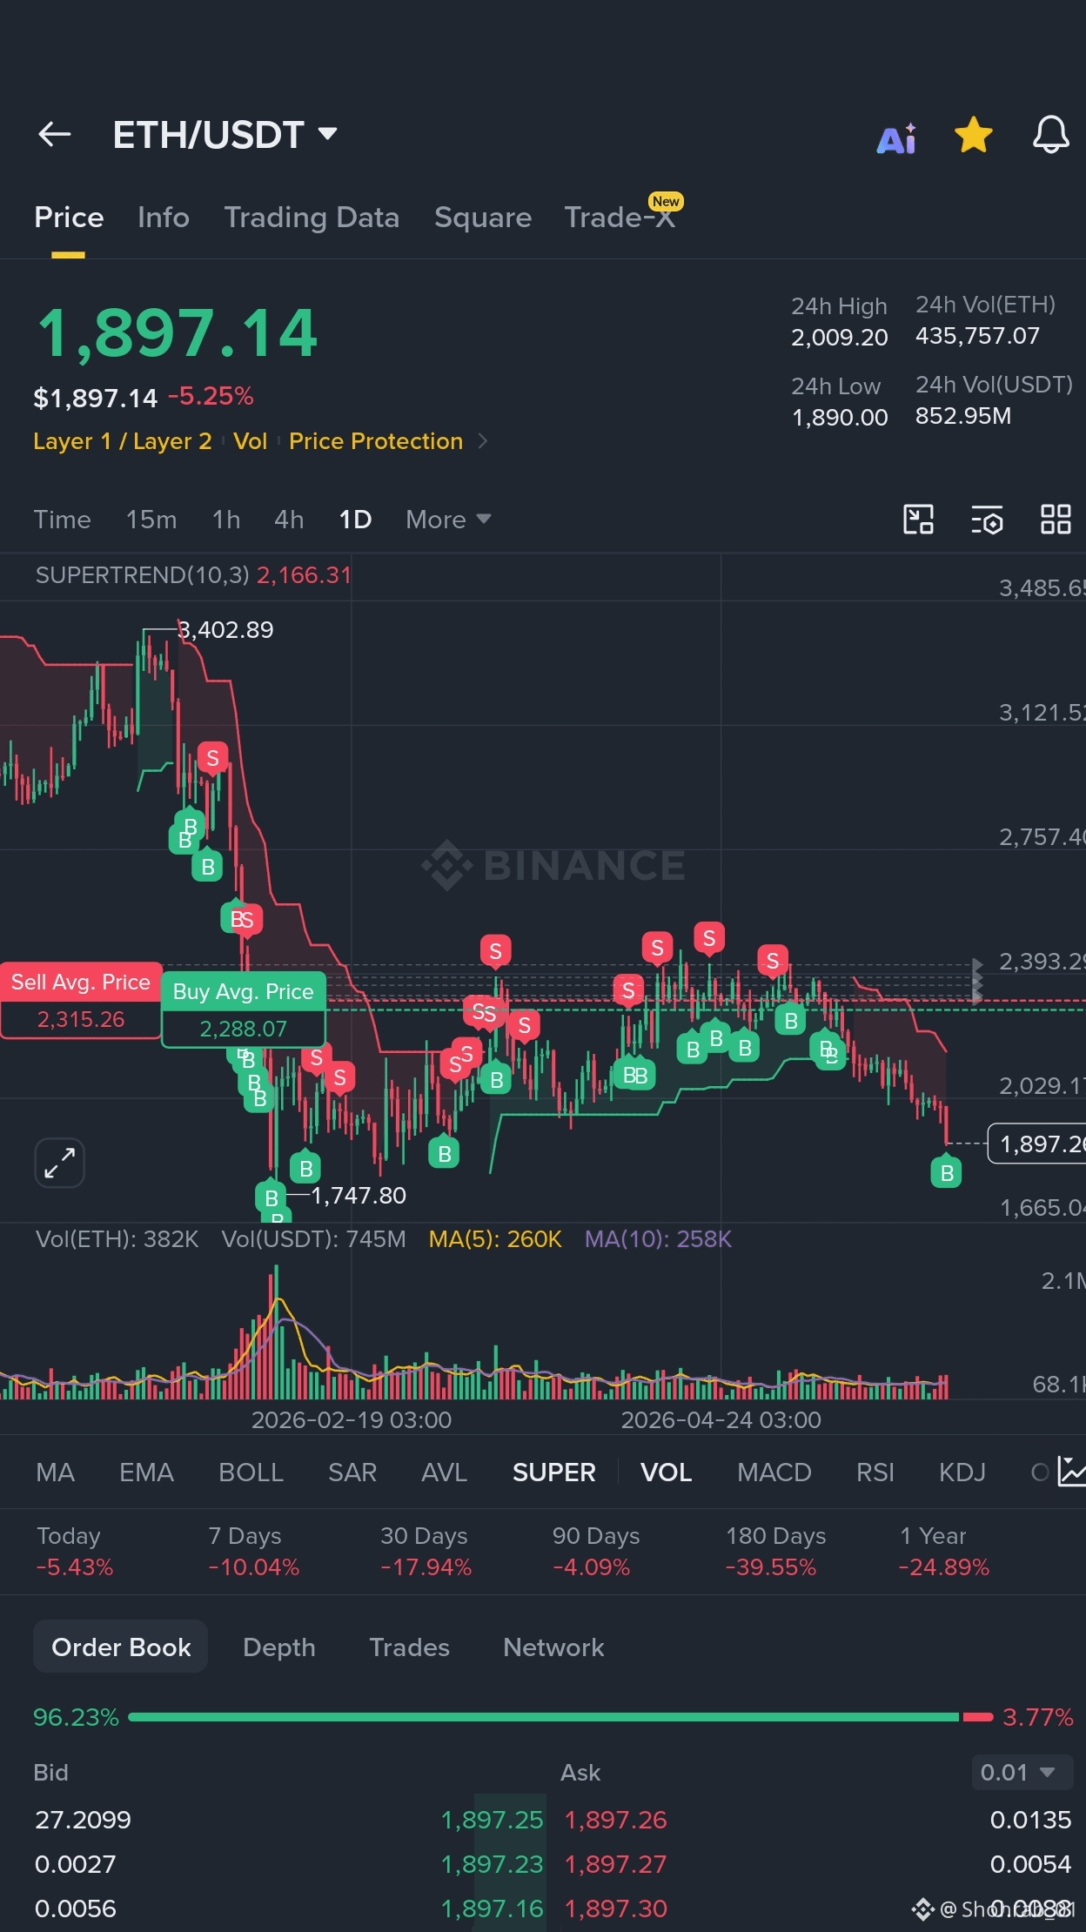Select the 4h chart interval

click(289, 520)
